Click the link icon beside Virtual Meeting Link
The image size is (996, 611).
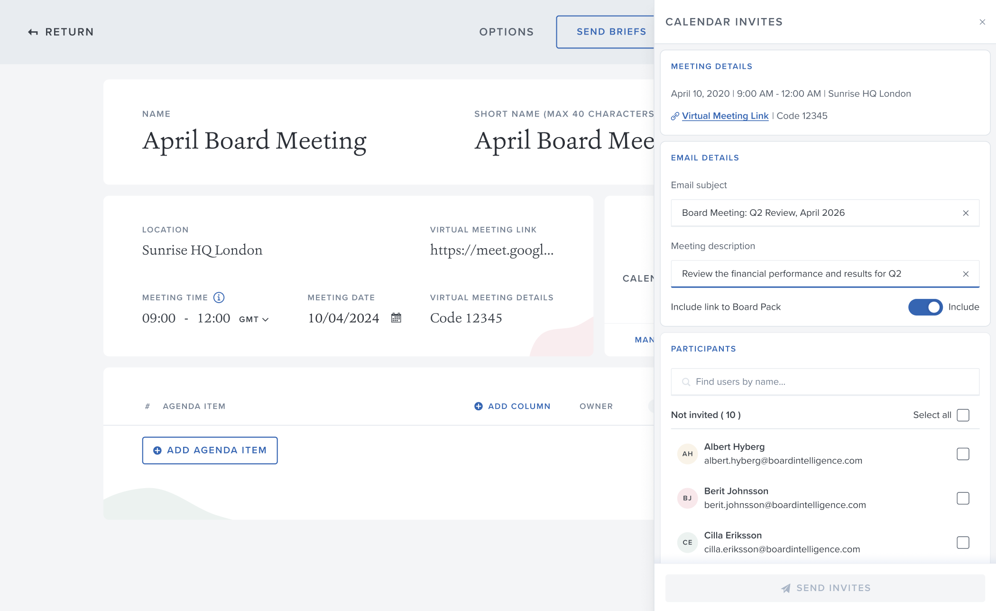click(x=675, y=116)
